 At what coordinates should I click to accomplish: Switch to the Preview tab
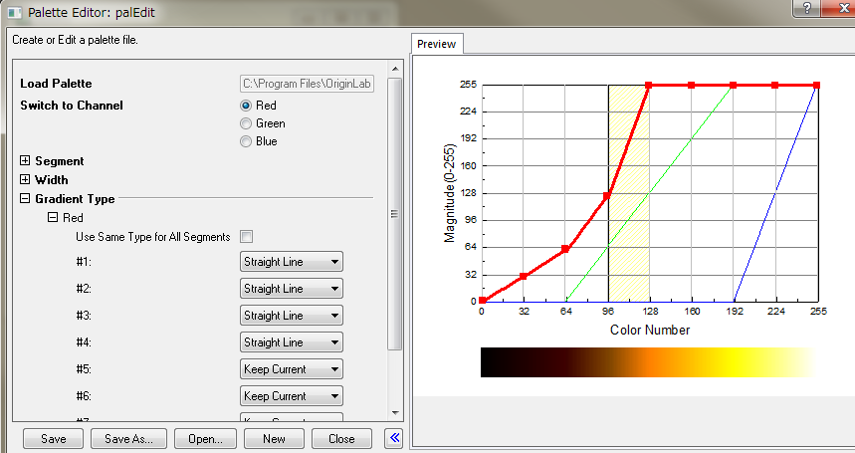pos(436,44)
